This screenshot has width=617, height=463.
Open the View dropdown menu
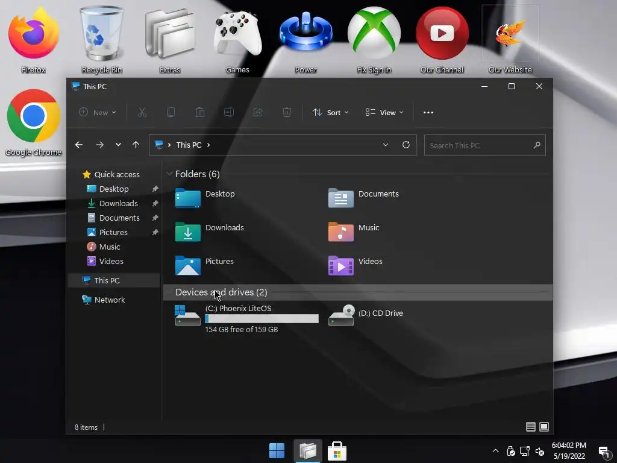384,113
